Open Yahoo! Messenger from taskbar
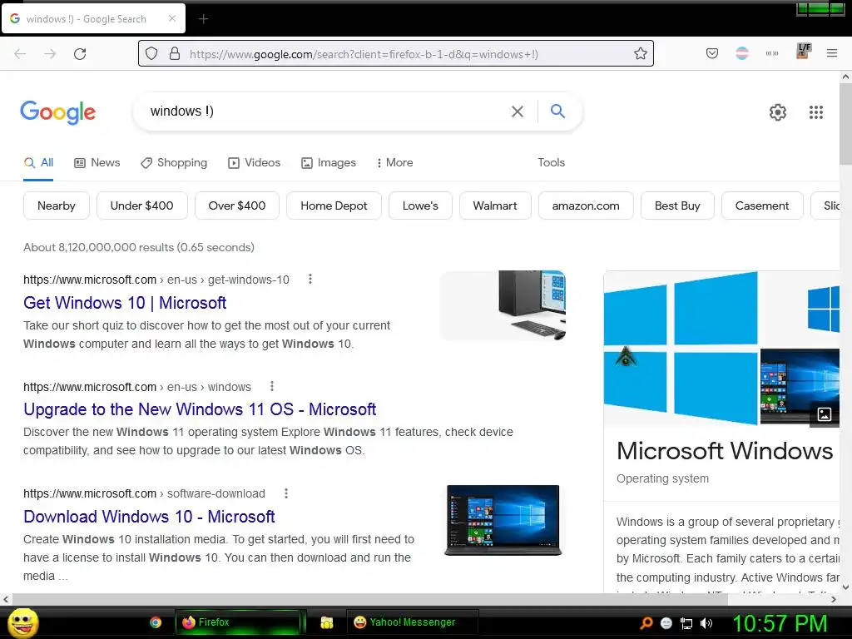The image size is (852, 639). tap(412, 622)
